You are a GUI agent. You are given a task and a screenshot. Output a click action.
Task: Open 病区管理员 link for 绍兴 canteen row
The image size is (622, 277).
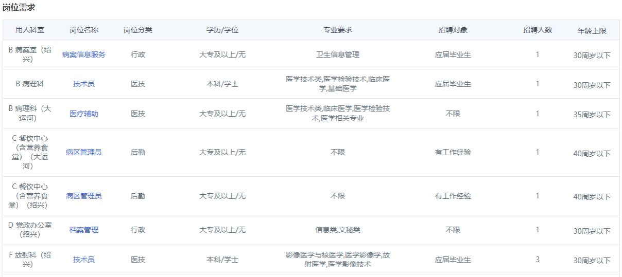point(84,196)
